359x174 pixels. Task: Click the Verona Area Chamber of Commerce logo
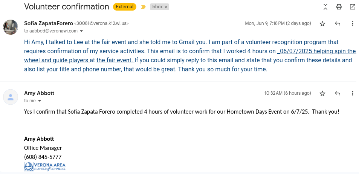[44, 166]
